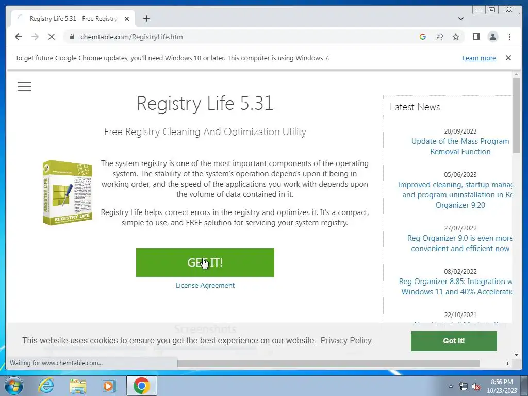528x396 pixels.
Task: Show hidden system tray icons
Action: click(x=451, y=386)
